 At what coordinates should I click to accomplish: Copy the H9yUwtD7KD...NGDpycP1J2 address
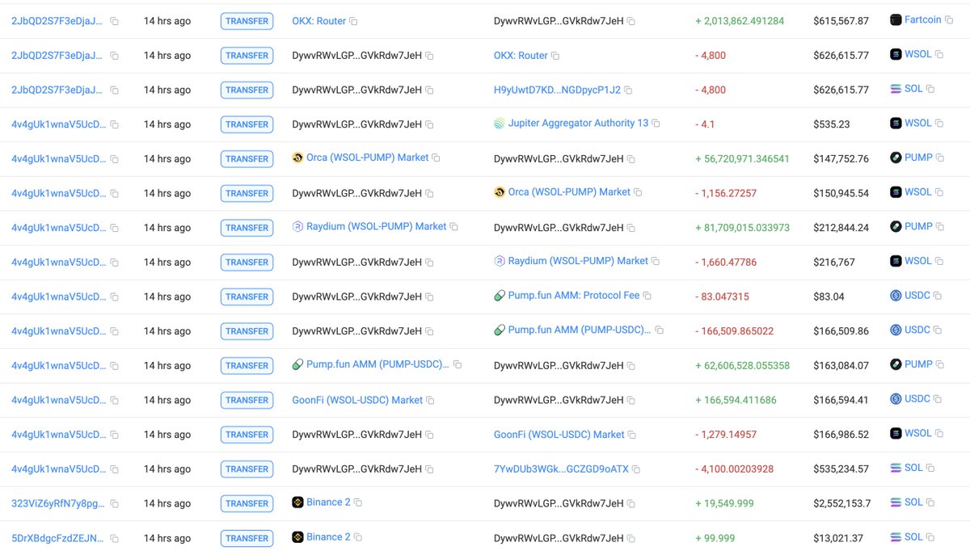[628, 90]
